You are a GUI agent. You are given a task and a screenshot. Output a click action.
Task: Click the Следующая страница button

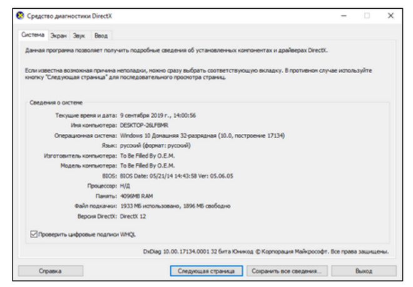[x=206, y=271]
